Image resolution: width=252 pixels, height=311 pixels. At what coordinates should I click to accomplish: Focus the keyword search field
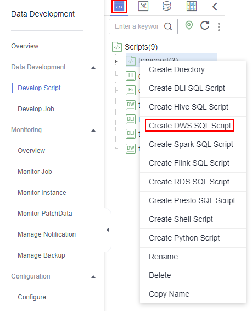137,26
